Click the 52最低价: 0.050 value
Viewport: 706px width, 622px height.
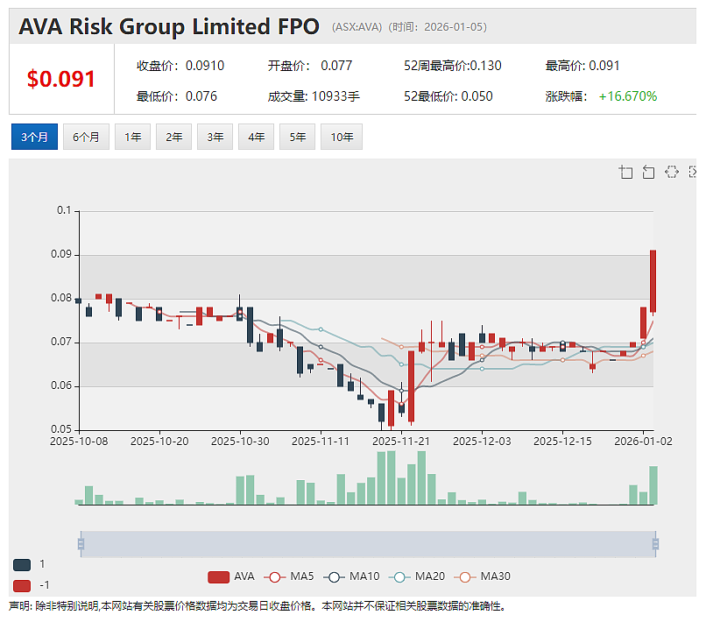(448, 96)
